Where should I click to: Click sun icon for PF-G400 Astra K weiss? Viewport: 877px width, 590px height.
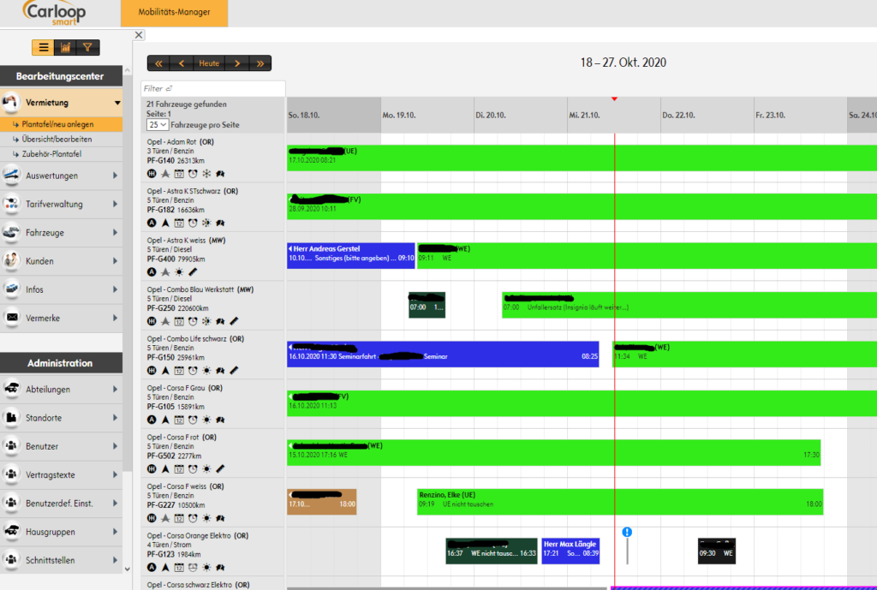coord(179,272)
